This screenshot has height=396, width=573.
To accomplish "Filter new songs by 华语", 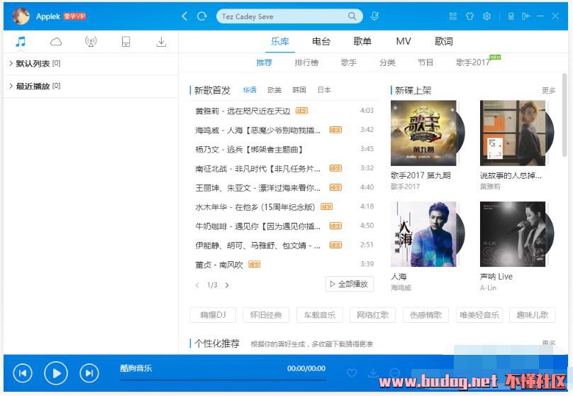I will pos(250,90).
